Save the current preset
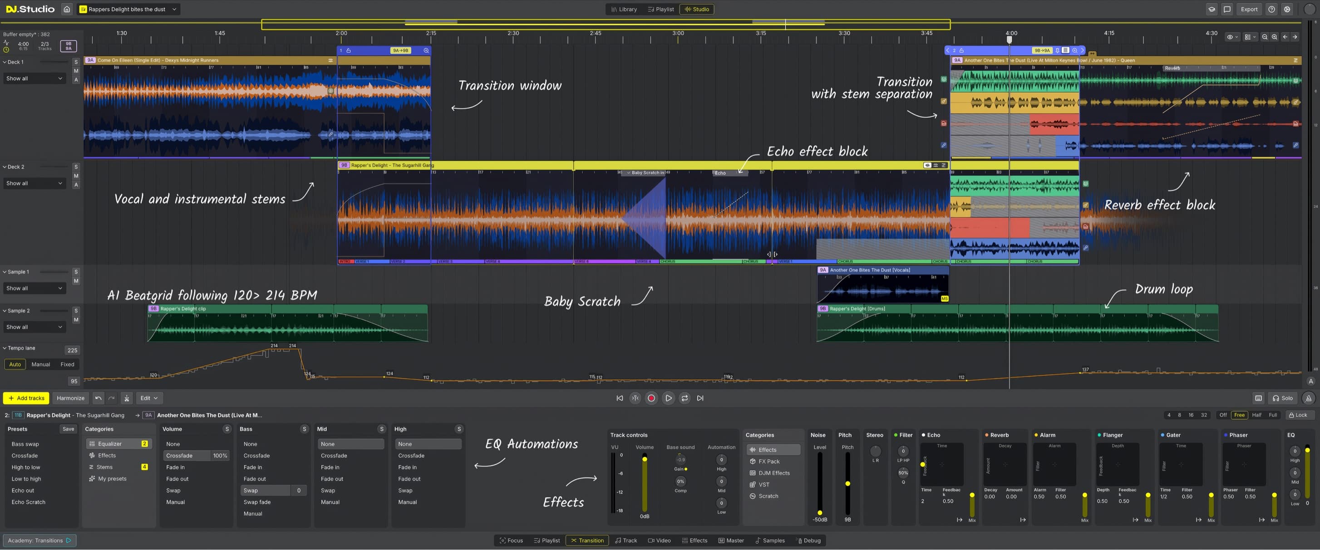 pos(68,429)
